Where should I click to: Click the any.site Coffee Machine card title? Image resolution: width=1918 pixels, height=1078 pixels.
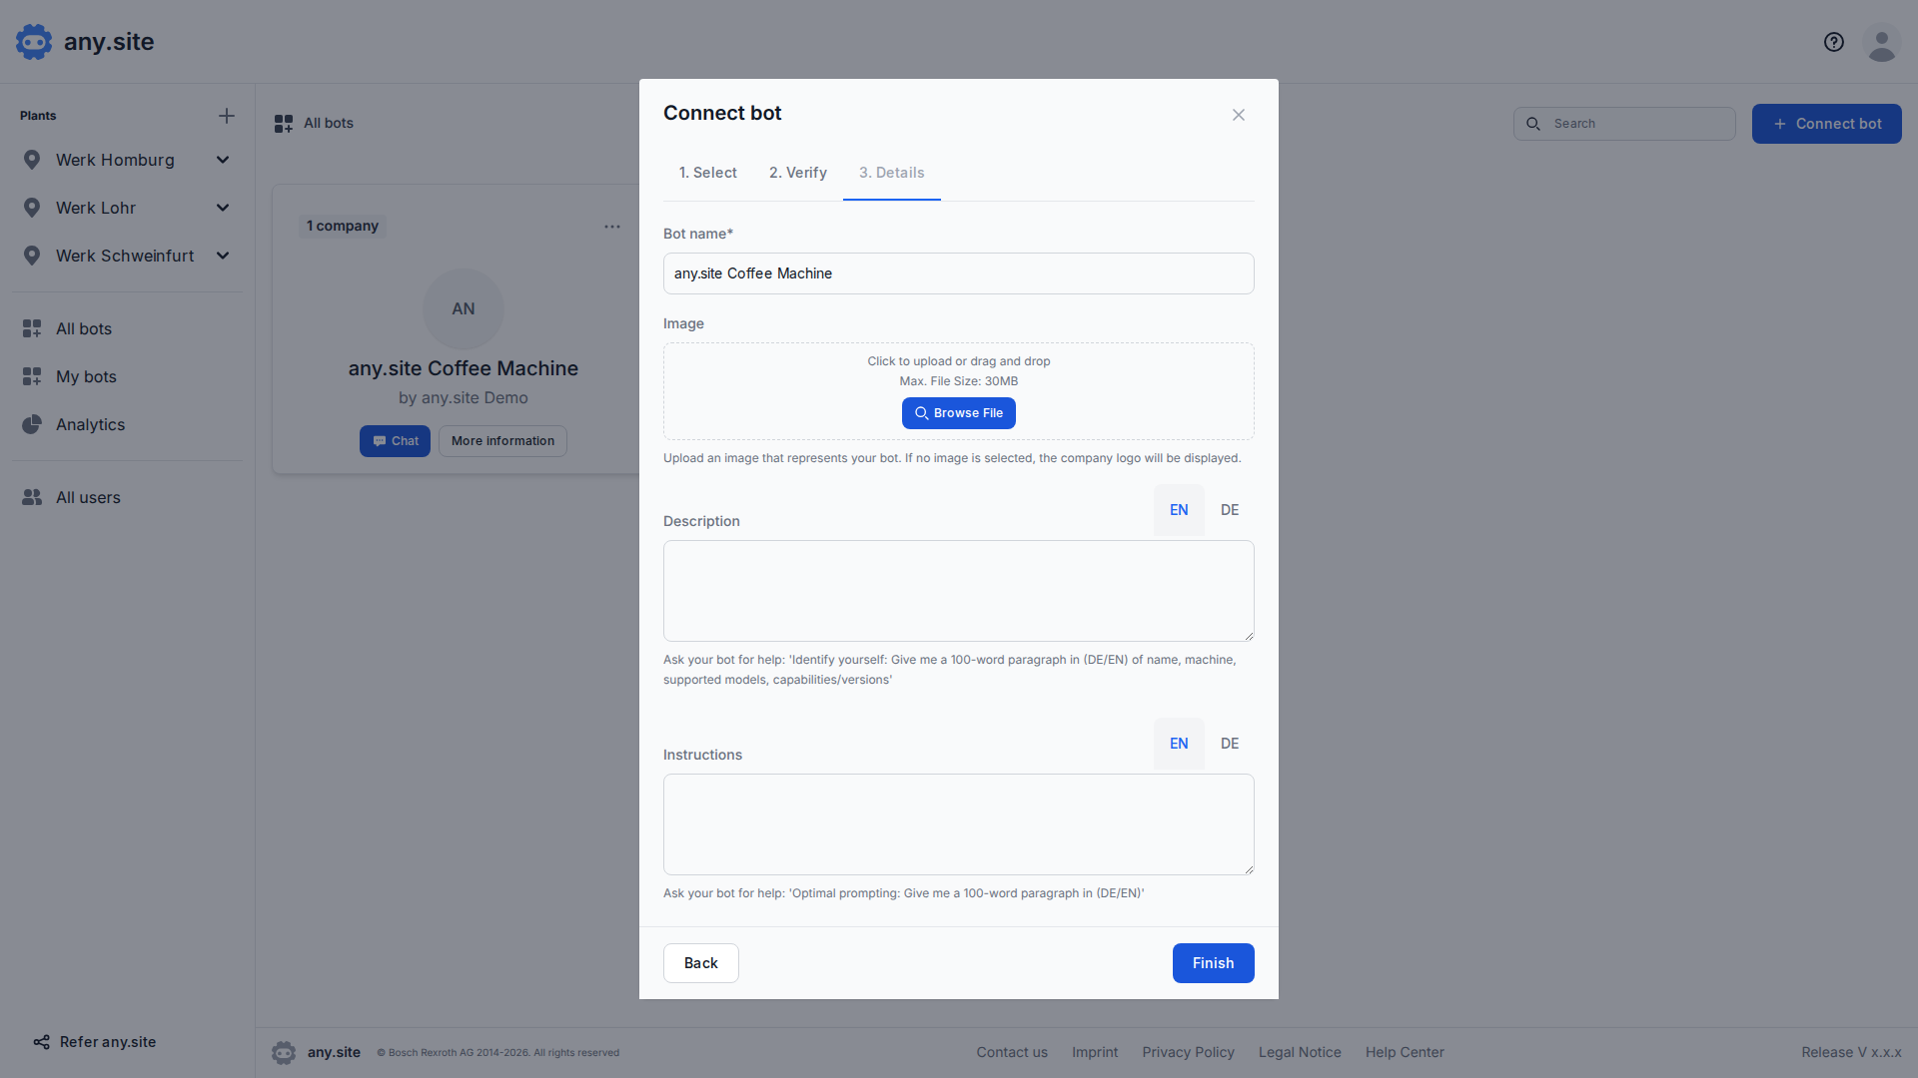tap(464, 368)
